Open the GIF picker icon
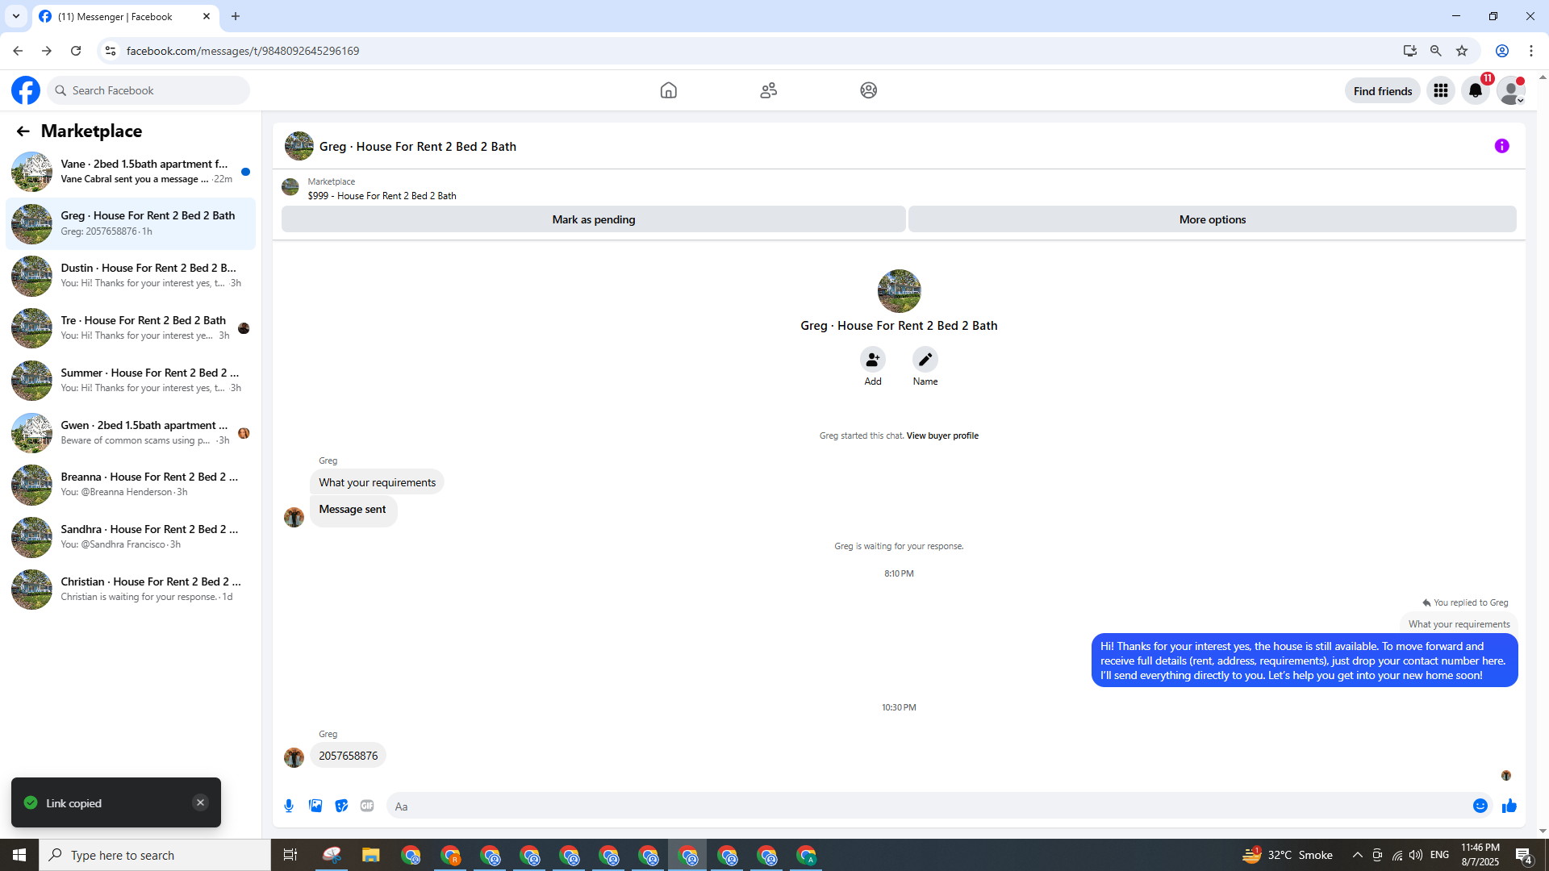 (x=367, y=806)
